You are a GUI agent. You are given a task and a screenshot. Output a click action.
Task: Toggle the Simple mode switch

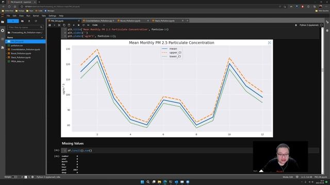[x=14, y=177]
